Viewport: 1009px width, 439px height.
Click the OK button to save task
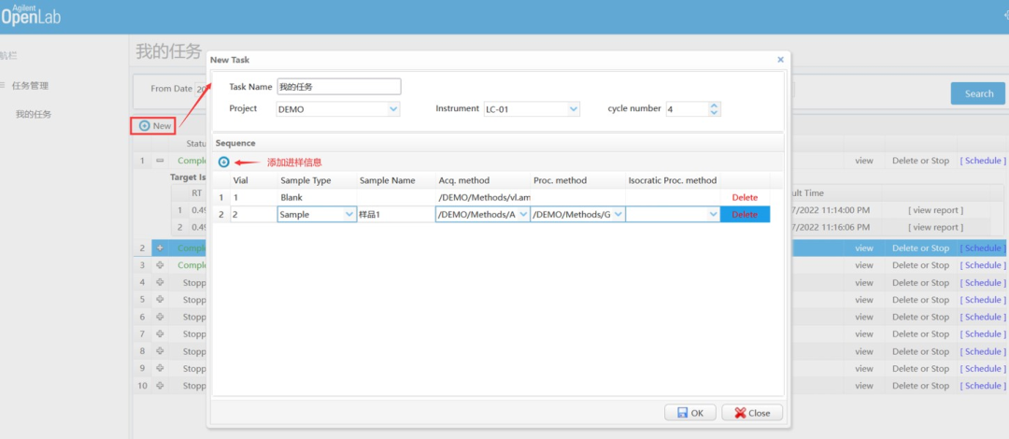(x=690, y=413)
